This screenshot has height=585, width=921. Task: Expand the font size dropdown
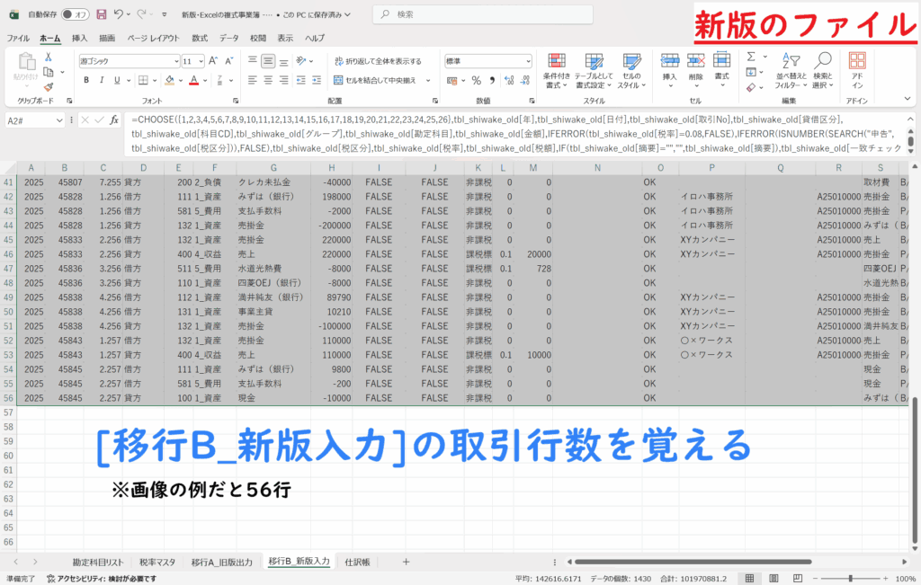pyautogui.click(x=201, y=61)
